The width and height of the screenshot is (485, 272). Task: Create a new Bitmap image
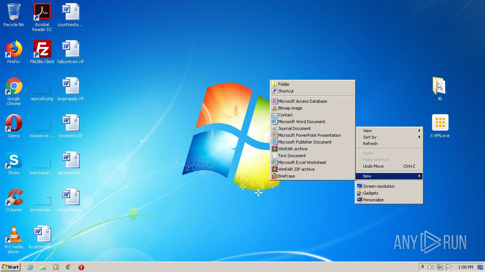(313, 108)
